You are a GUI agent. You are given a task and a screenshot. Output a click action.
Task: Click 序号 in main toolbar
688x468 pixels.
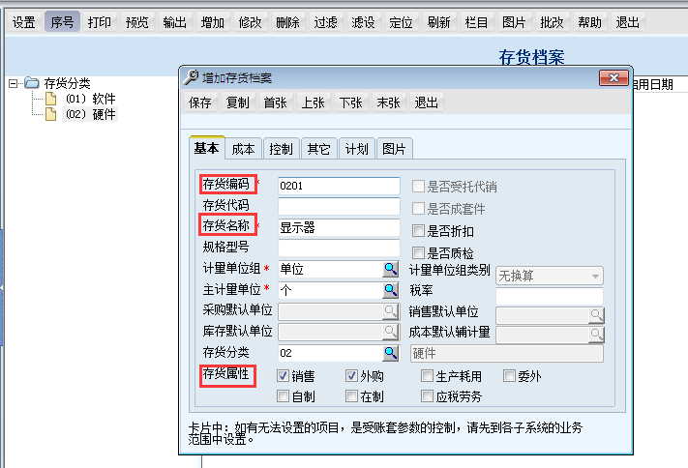click(x=62, y=22)
